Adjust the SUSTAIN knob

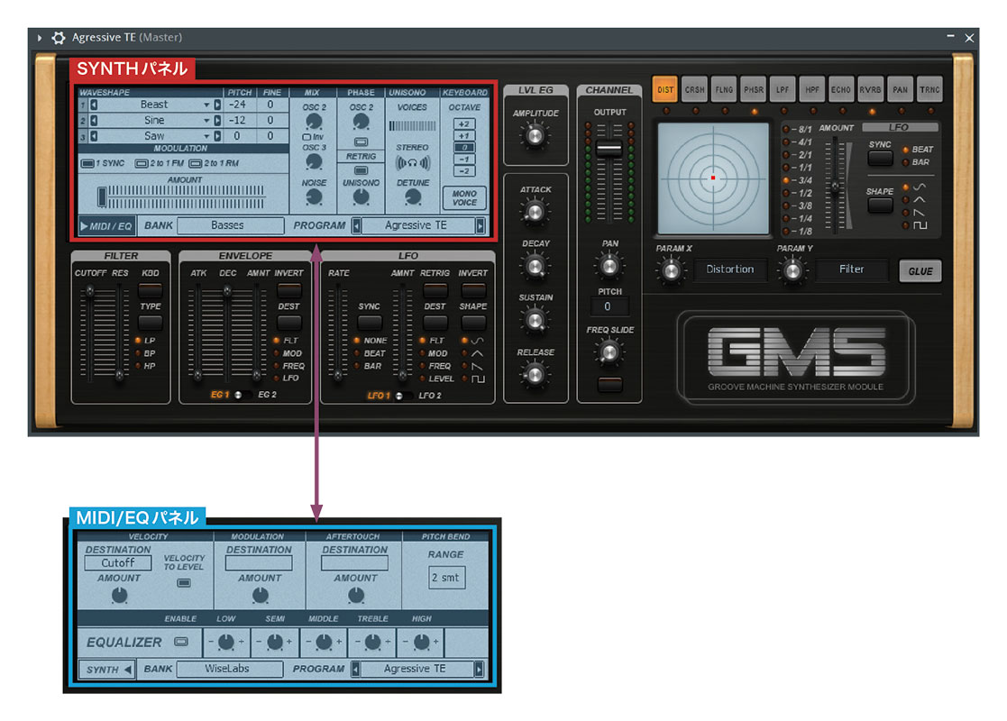pyautogui.click(x=535, y=320)
